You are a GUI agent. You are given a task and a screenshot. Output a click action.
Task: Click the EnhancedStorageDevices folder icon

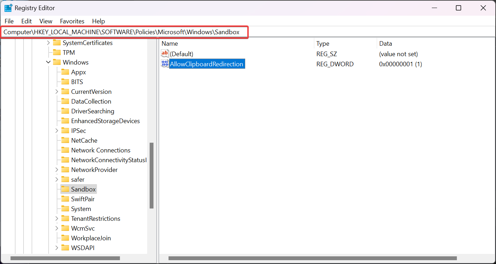coord(65,121)
